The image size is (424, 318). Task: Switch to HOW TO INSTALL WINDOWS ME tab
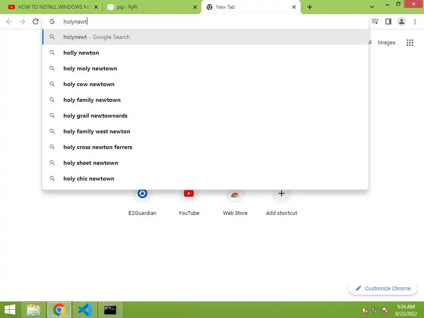(53, 7)
